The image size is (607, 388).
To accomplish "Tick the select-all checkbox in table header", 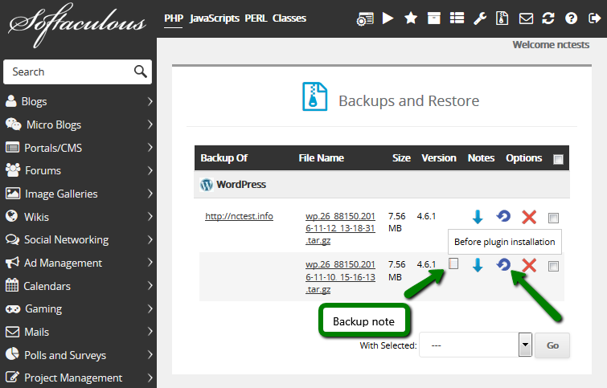I will (558, 159).
